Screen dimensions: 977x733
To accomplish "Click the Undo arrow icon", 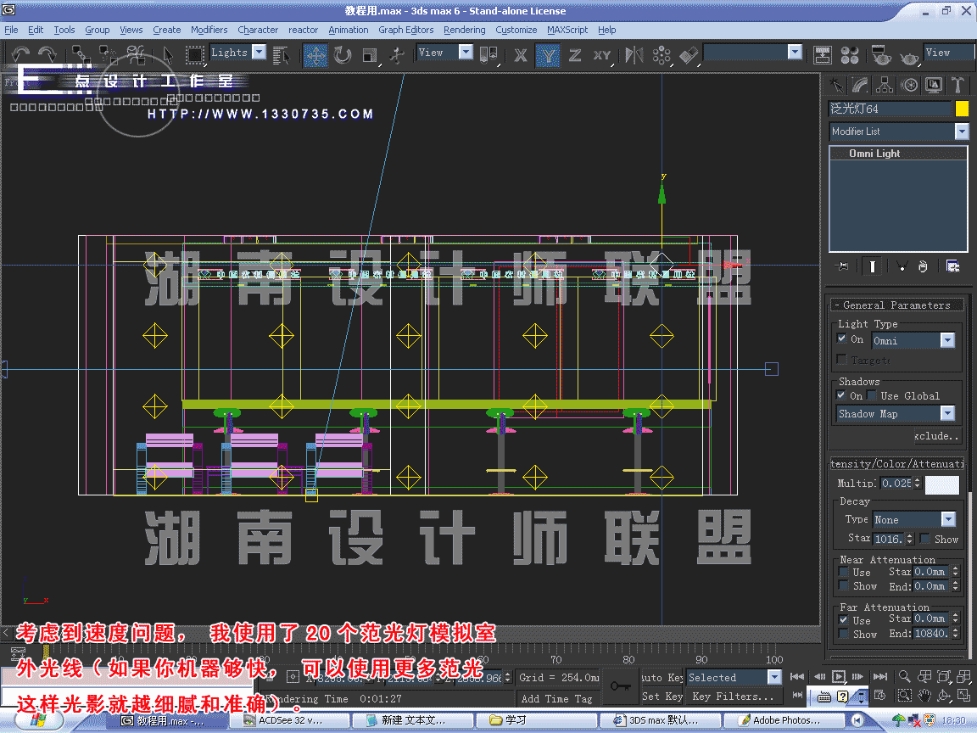I will [20, 55].
